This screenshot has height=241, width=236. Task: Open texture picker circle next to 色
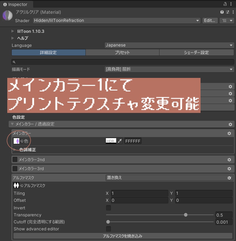22,141
